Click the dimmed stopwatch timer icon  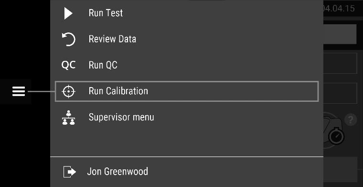point(337,136)
